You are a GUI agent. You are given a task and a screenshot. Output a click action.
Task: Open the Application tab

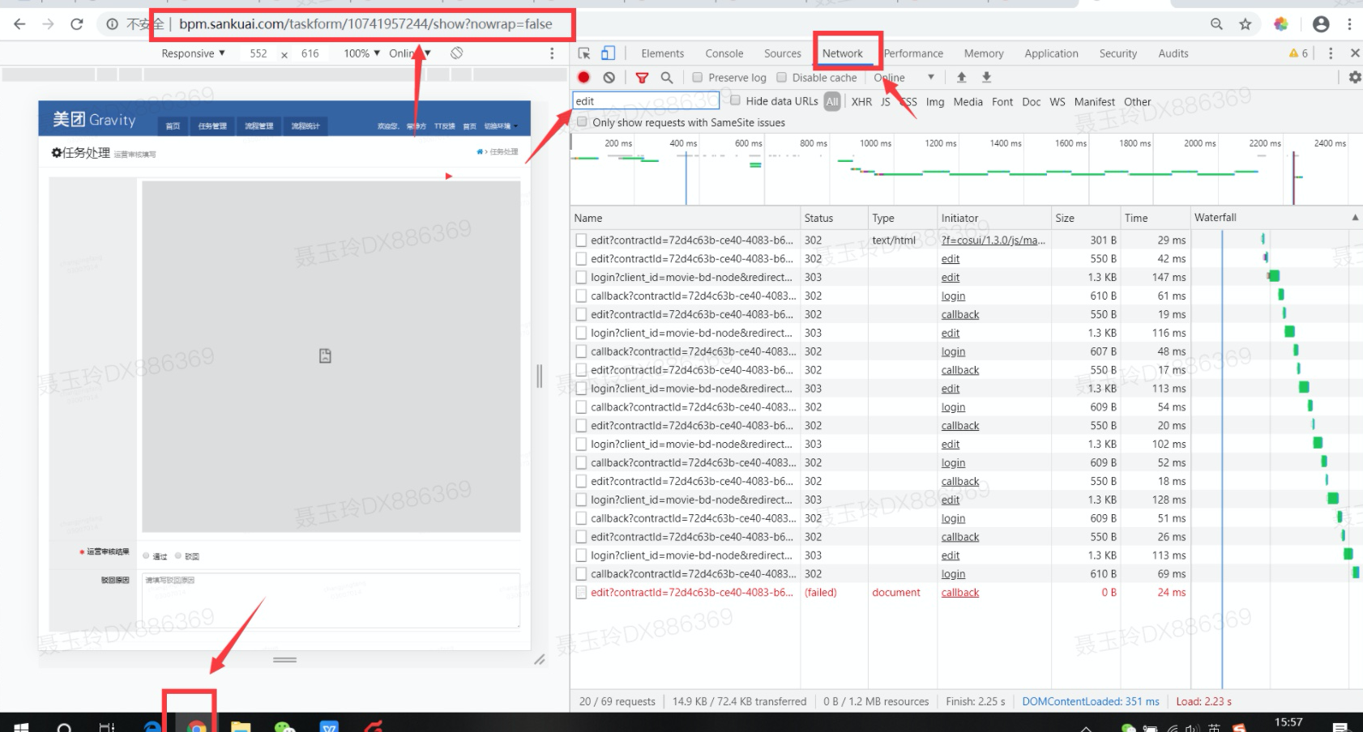[1051, 53]
